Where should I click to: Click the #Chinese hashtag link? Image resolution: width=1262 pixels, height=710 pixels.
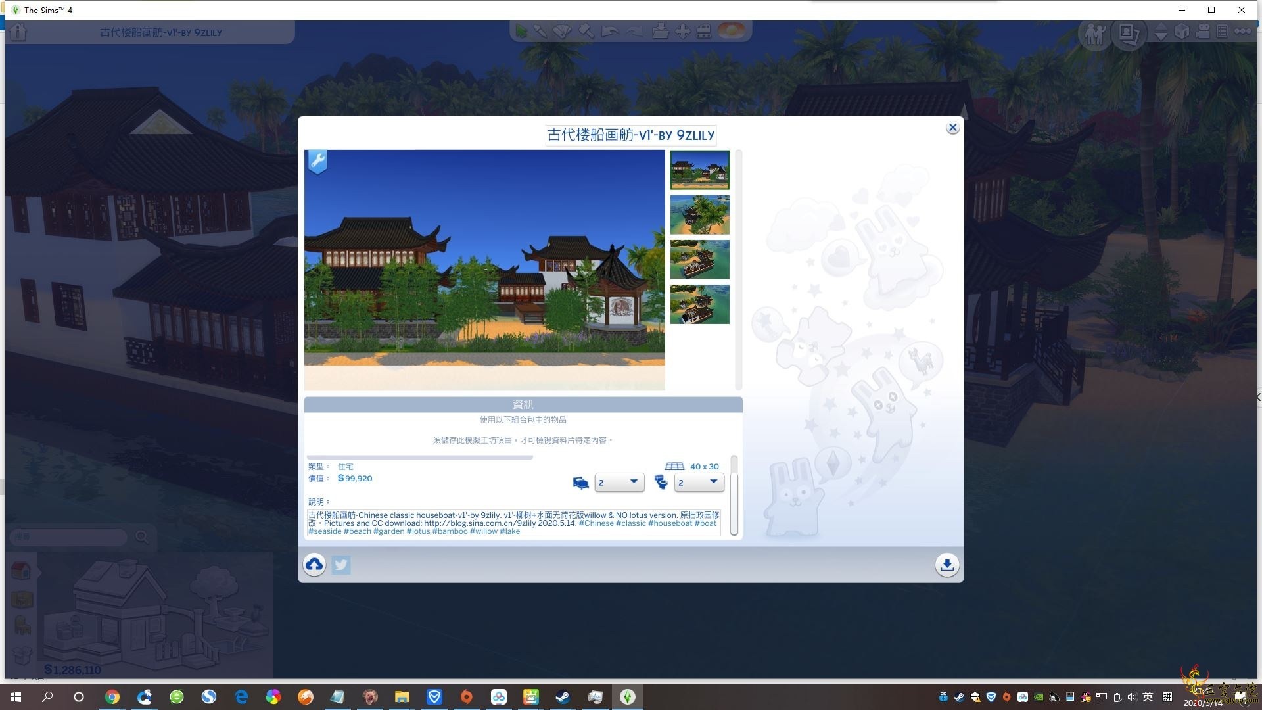point(596,523)
